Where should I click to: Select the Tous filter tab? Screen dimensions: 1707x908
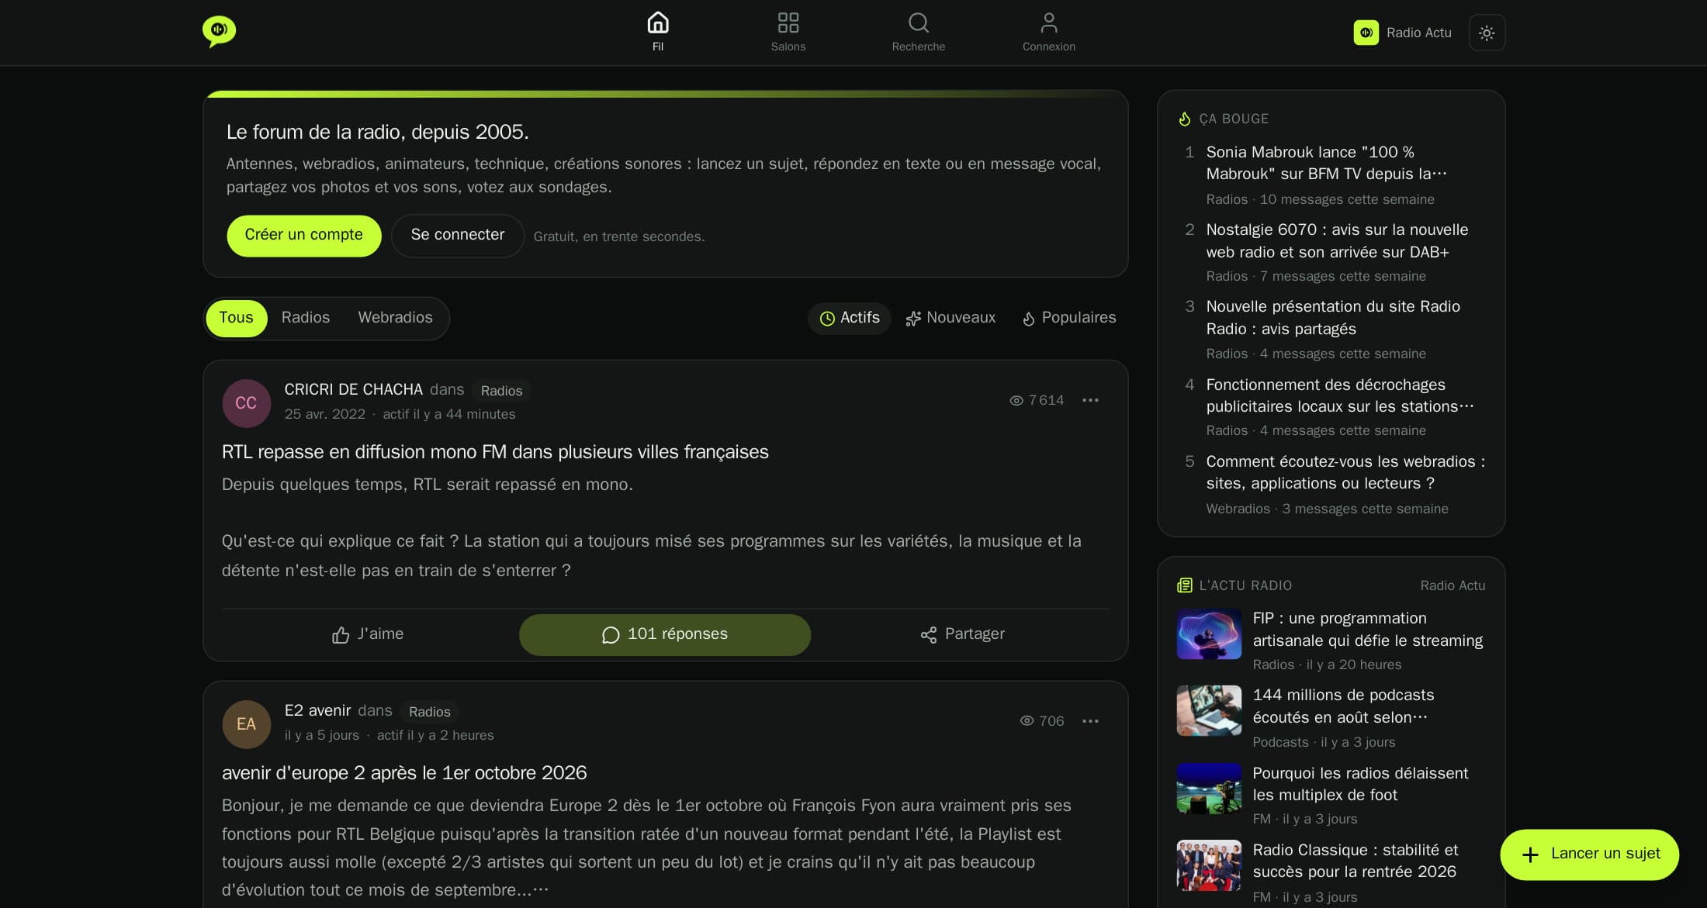point(236,318)
